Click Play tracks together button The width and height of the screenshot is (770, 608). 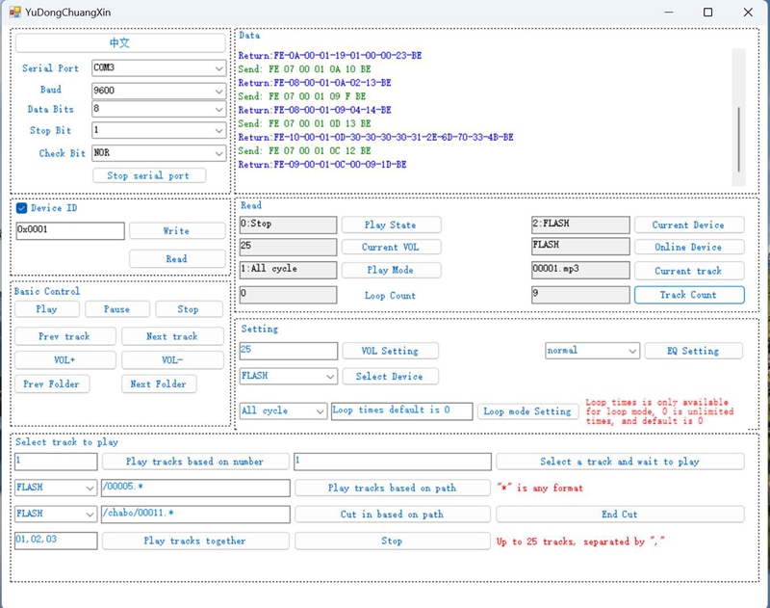[195, 542]
